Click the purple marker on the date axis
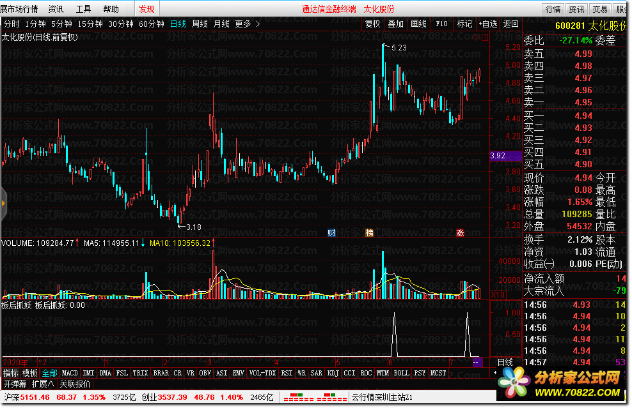The width and height of the screenshot is (632, 408). click(x=477, y=362)
